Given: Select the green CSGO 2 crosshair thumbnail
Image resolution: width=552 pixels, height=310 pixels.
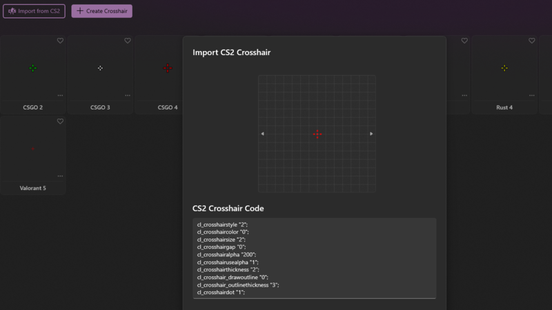Looking at the screenshot, I should (32, 68).
